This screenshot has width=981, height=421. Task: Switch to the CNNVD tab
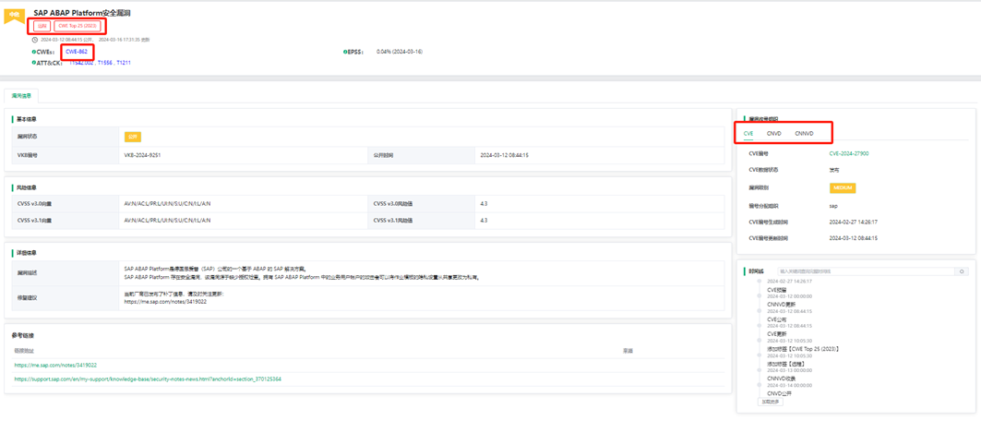click(x=804, y=133)
